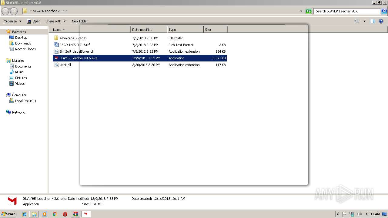Select the READ THIS PLZ !!.rtf file icon

click(x=56, y=45)
